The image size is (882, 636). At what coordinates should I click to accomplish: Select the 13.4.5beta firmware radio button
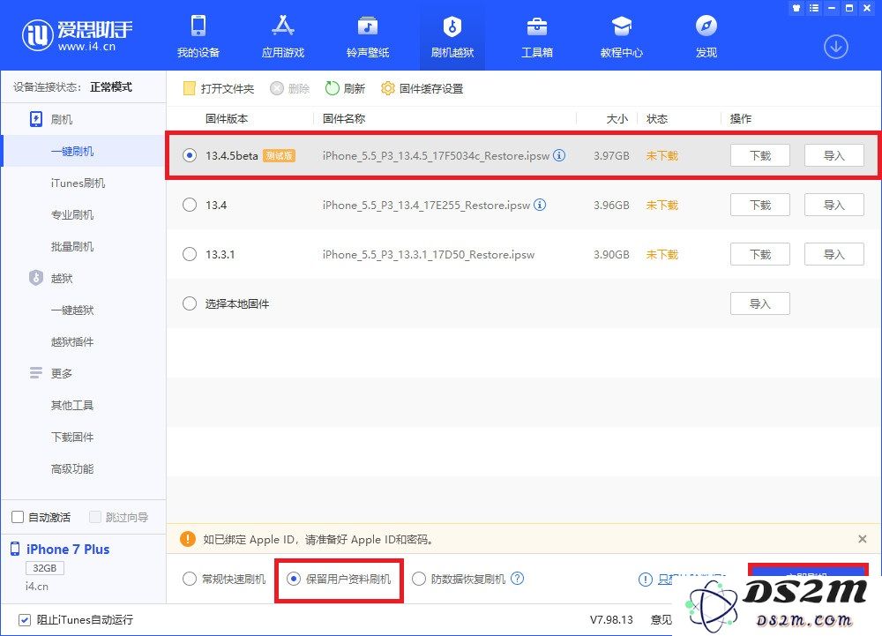point(190,155)
